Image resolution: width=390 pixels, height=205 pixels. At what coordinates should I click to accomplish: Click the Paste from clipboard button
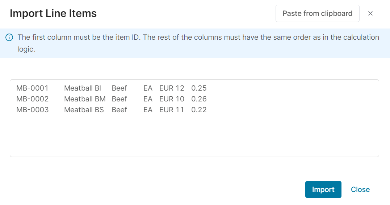click(x=317, y=13)
